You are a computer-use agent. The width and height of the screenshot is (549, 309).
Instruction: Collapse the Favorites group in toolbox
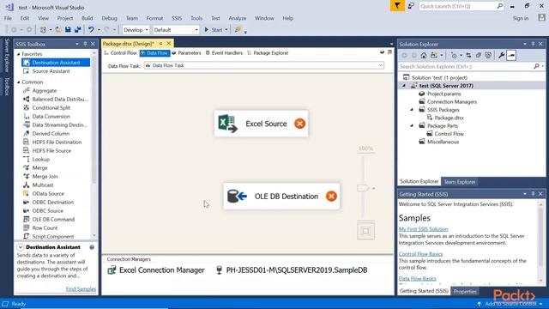click(19, 54)
